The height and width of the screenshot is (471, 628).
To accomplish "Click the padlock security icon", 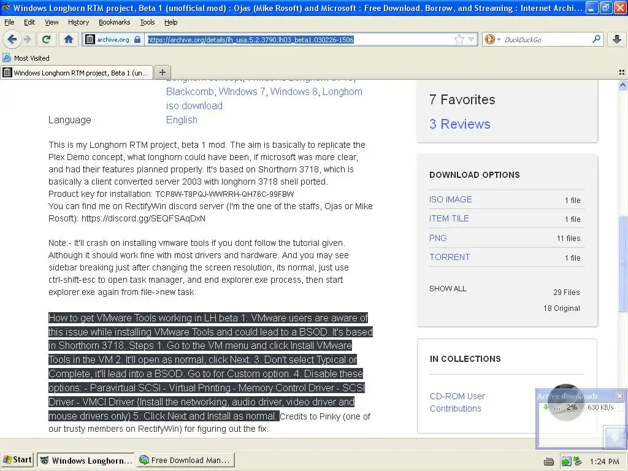I will pos(137,39).
